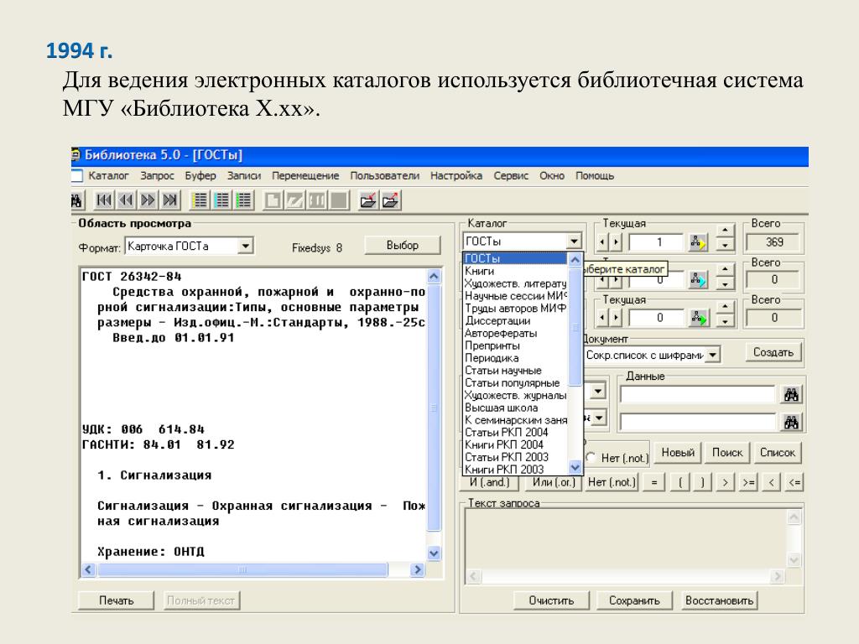Click binoculars beside the first Данные field

coord(791,394)
